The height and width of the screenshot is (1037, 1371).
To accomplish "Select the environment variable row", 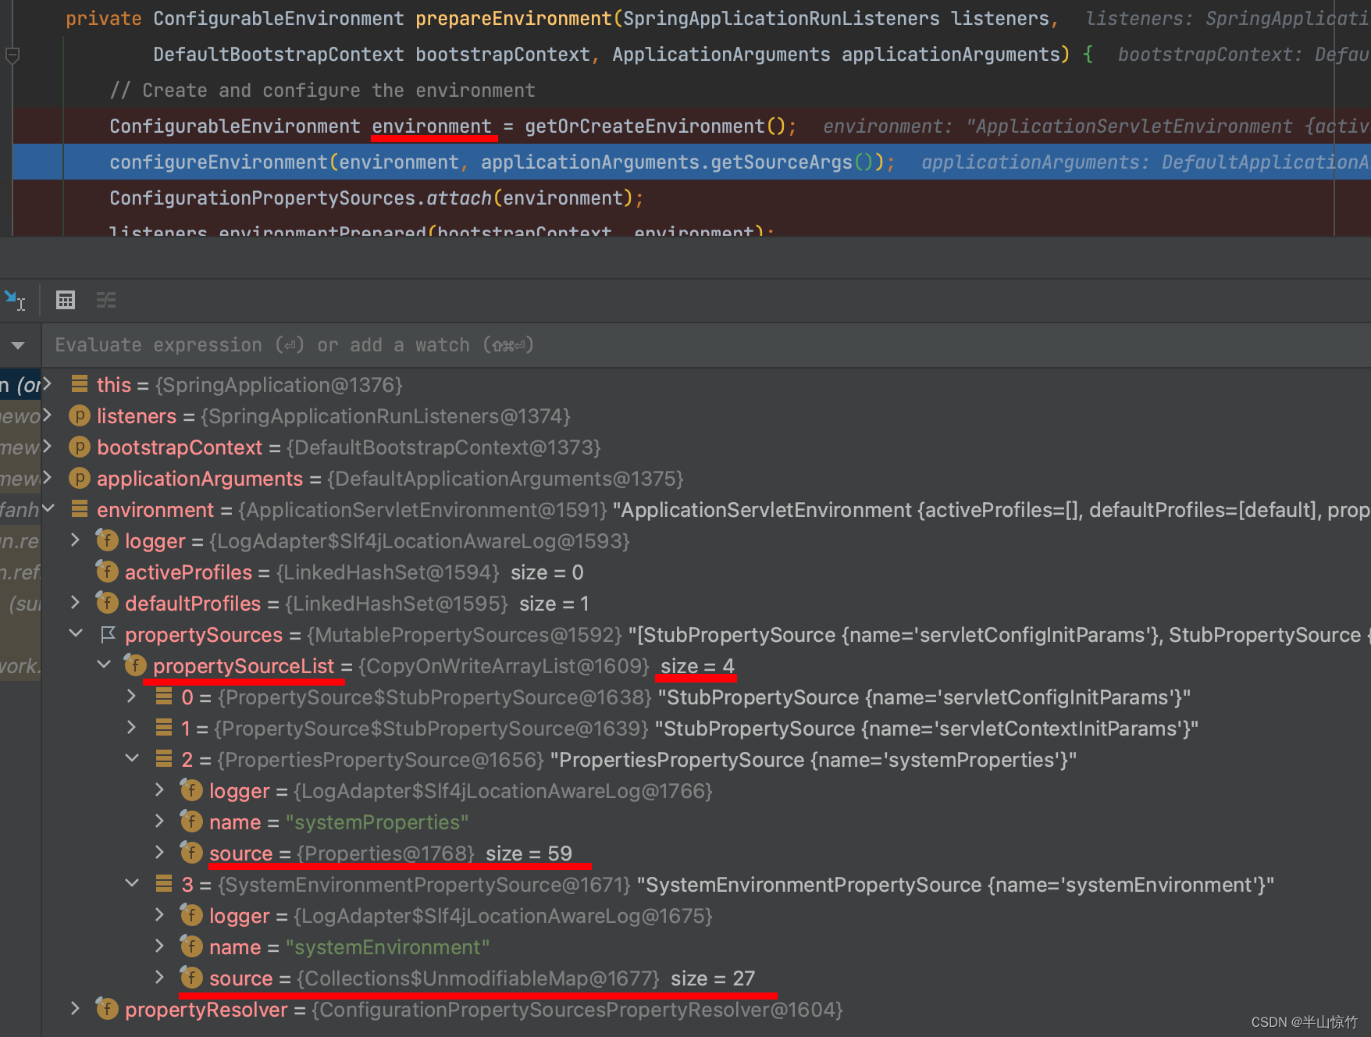I will [707, 509].
